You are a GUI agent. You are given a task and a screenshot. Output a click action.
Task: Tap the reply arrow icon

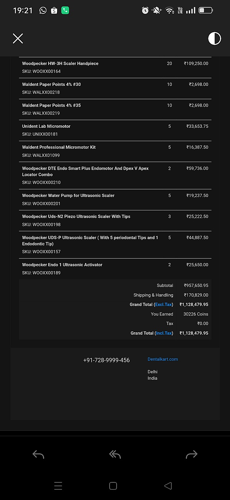click(38, 455)
